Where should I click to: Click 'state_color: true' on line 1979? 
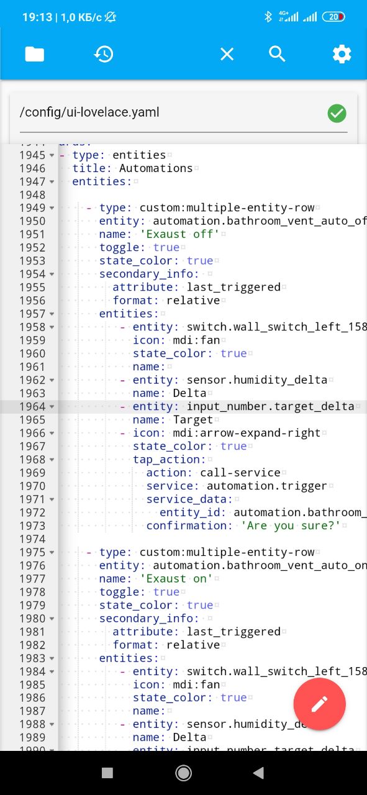[156, 606]
